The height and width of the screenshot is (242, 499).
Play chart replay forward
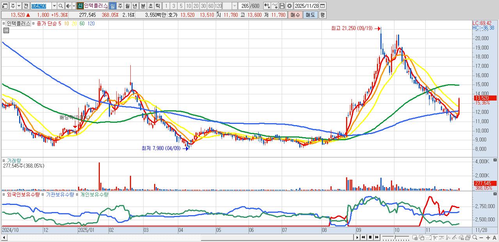[x=357, y=237]
